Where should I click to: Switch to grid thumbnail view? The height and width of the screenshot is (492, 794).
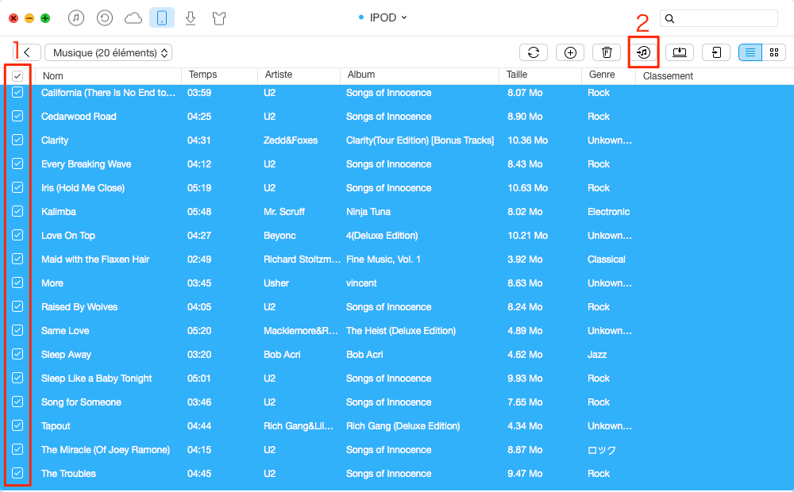pos(773,52)
